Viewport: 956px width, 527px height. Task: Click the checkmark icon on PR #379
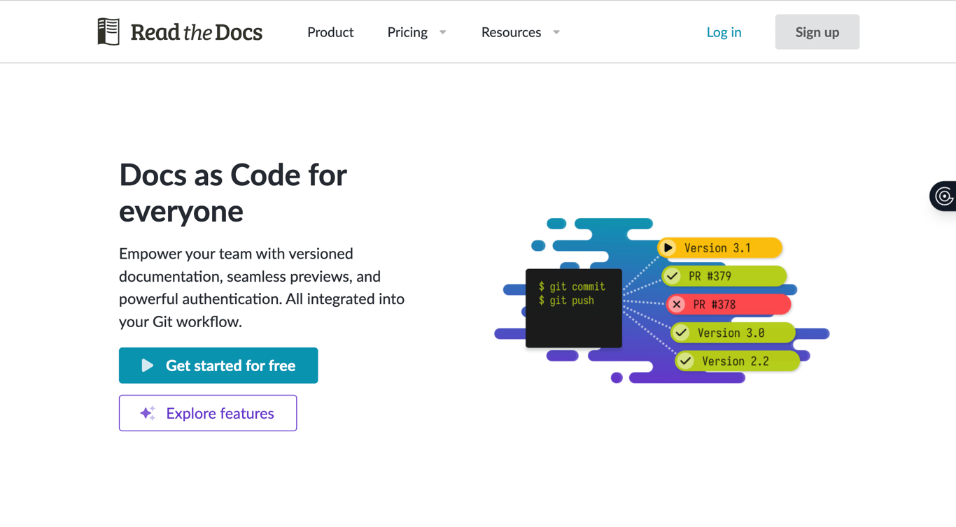673,276
